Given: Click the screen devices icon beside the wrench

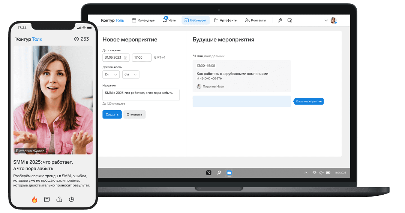Looking at the screenshot, I should click(x=289, y=21).
